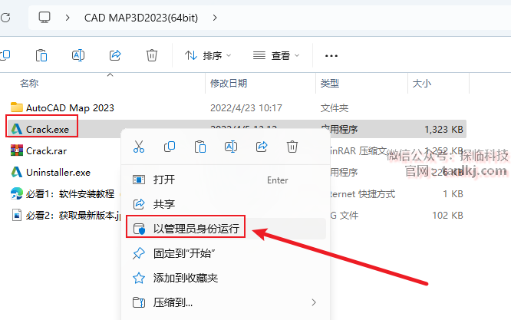Open the toolbar three-dots more menu
This screenshot has height=320, width=511.
(331, 56)
